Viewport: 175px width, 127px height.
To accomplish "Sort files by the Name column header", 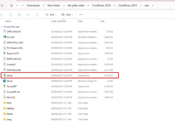I will (x=8, y=21).
